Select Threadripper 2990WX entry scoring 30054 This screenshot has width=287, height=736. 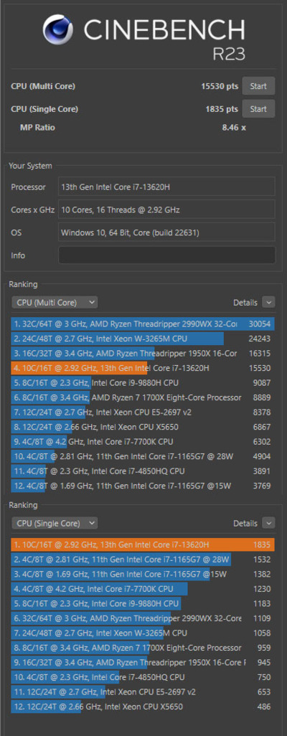tap(143, 324)
